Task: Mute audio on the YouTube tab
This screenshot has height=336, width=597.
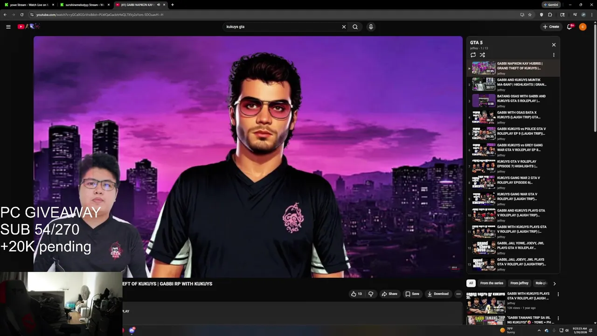Action: coord(159,5)
